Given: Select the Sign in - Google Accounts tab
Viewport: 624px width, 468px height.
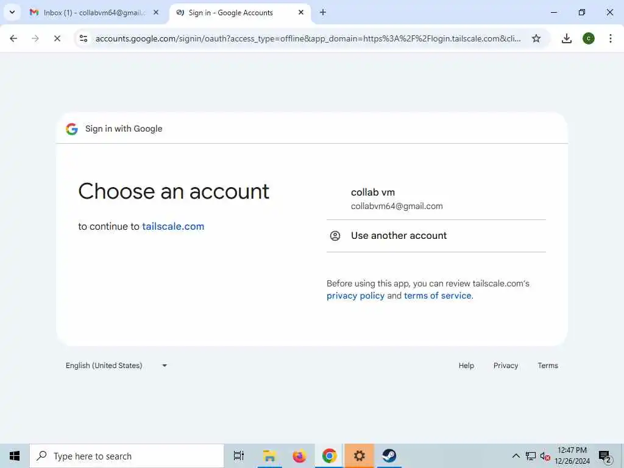Looking at the screenshot, I should pyautogui.click(x=239, y=13).
